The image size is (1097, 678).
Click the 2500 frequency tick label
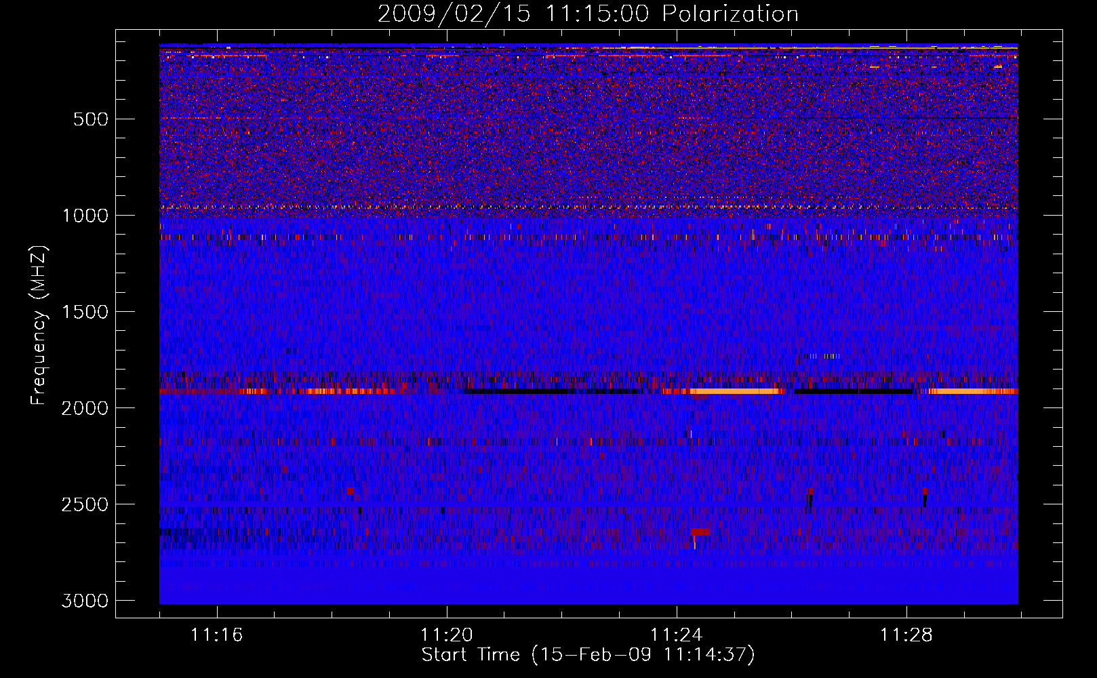point(85,504)
